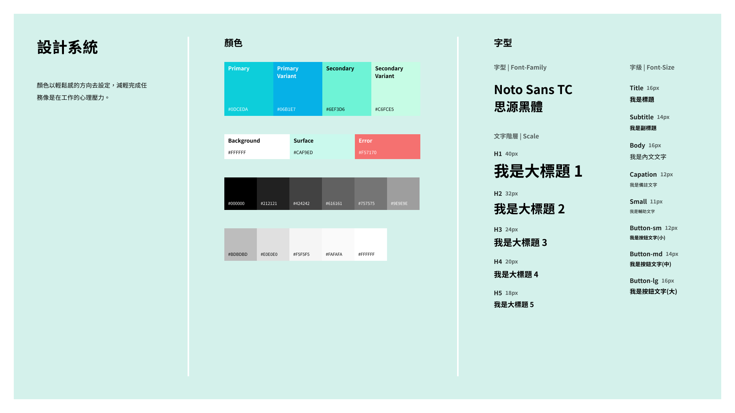This screenshot has width=735, height=413.
Task: Click the 顏色 section heading
Action: (233, 43)
